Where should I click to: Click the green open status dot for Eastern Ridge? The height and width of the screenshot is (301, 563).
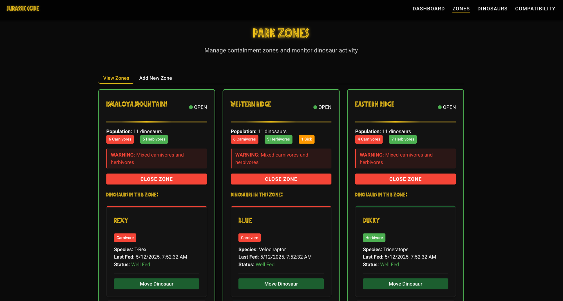[x=440, y=107]
